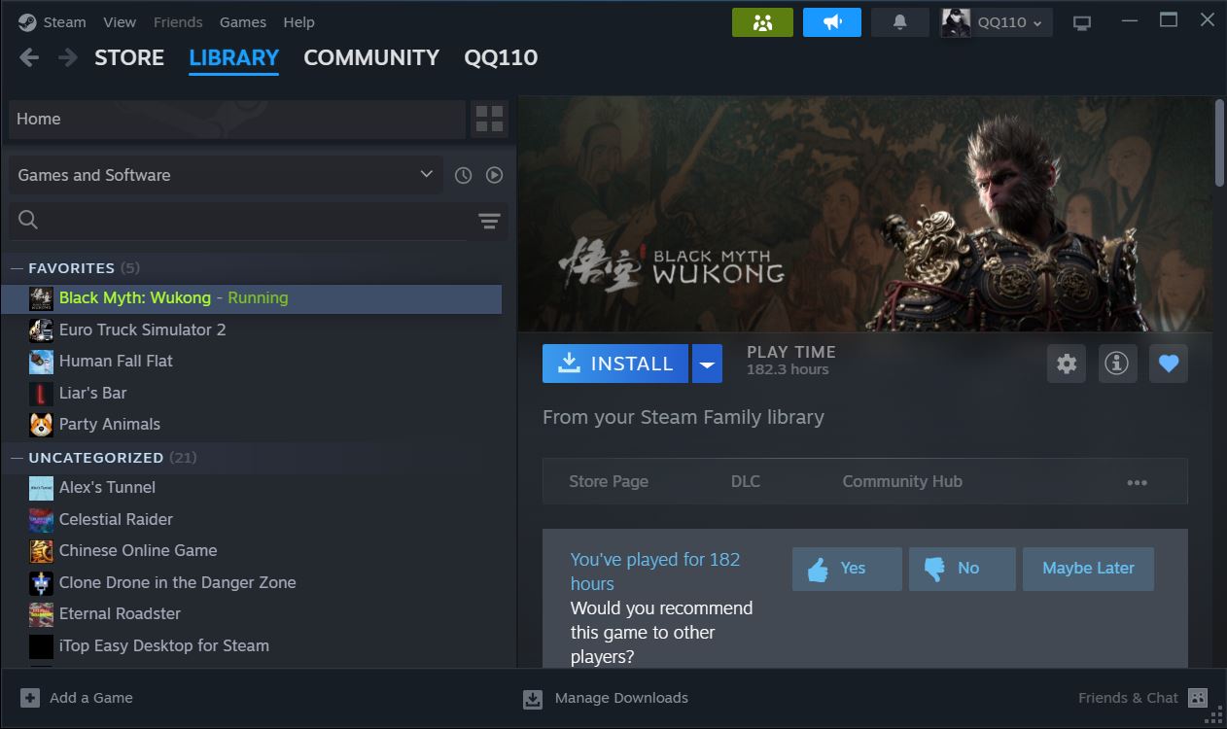
Task: Expand the QQ110 account dropdown
Action: click(x=997, y=22)
